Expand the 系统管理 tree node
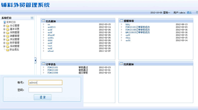 (x=4, y=46)
